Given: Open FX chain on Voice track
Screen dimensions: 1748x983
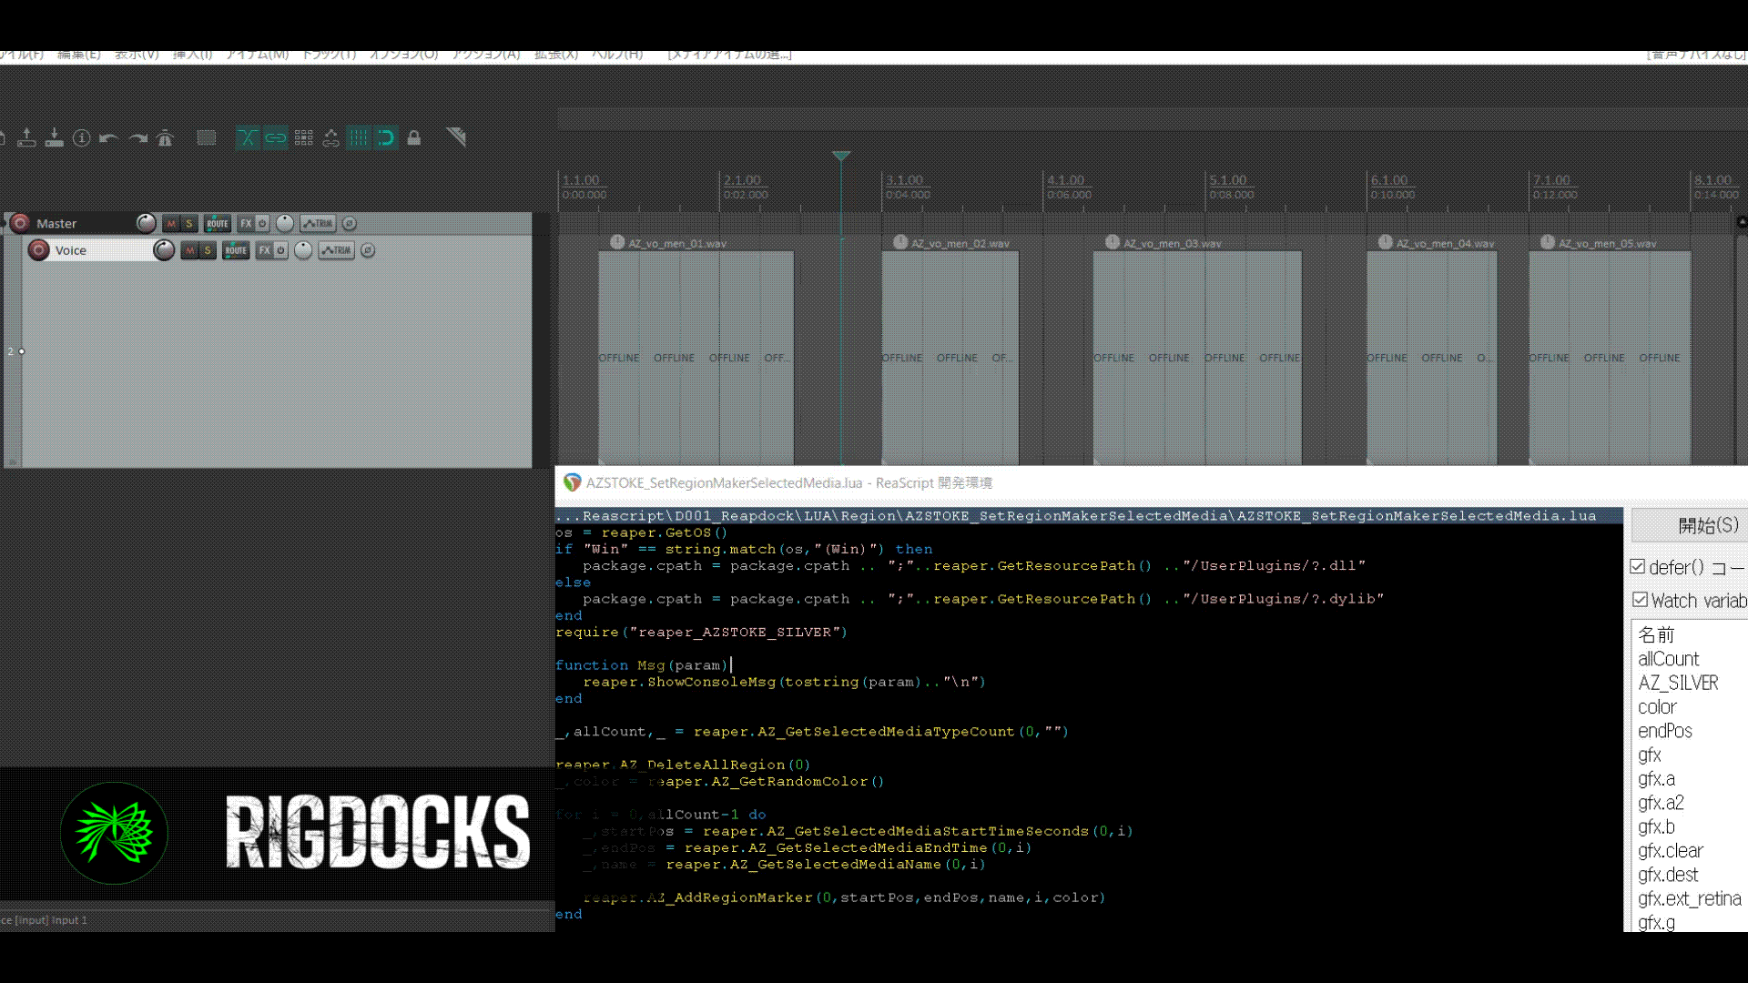Looking at the screenshot, I should point(264,250).
